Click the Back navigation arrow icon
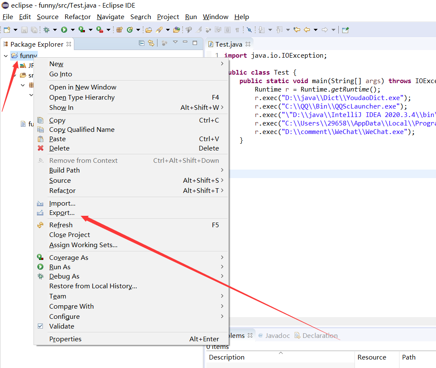The width and height of the screenshot is (436, 368). point(307,30)
